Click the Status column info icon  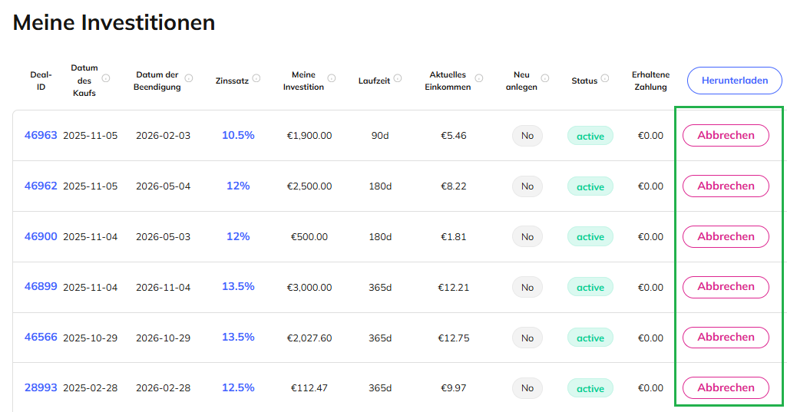pos(605,78)
